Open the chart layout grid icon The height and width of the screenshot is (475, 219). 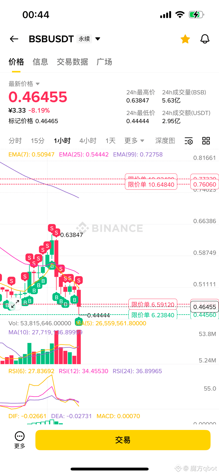tap(206, 141)
